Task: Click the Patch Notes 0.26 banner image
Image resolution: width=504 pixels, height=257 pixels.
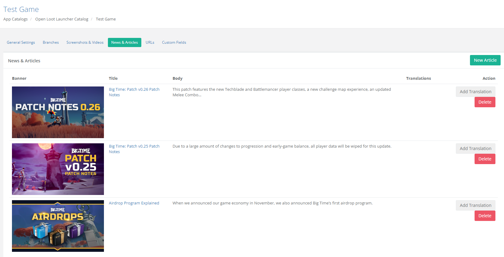Action: pos(58,112)
